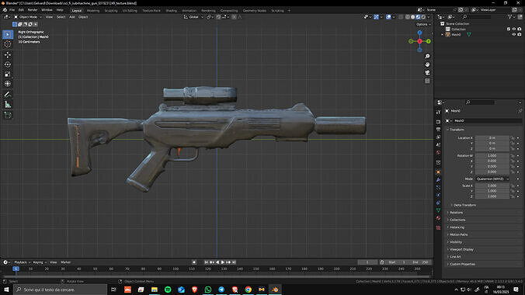525x295 pixels.
Task: Select the Scale tool
Action: [8, 75]
